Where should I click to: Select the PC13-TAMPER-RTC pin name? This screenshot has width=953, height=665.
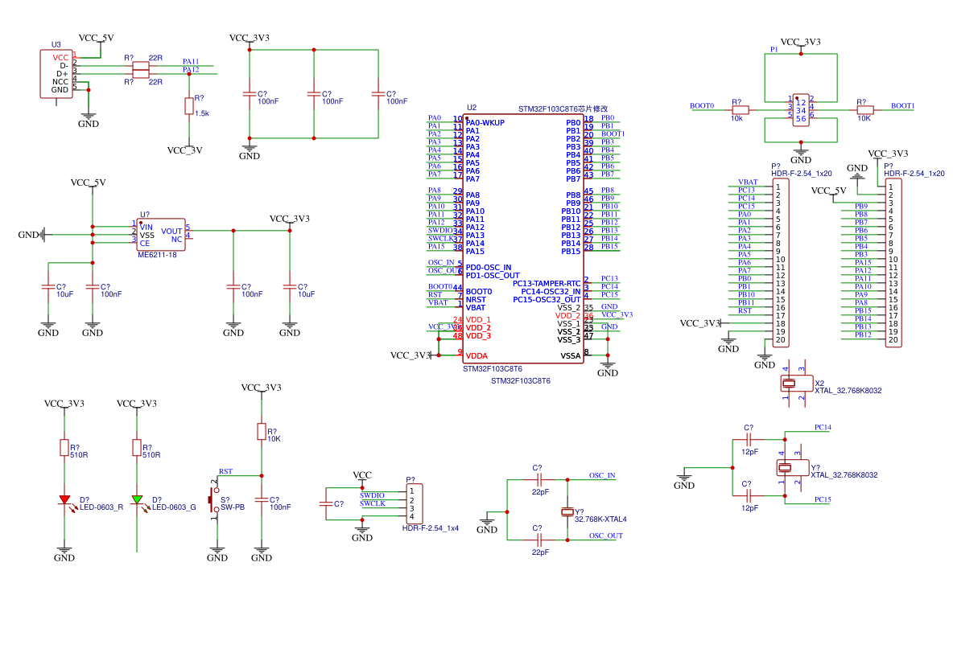pyautogui.click(x=547, y=284)
